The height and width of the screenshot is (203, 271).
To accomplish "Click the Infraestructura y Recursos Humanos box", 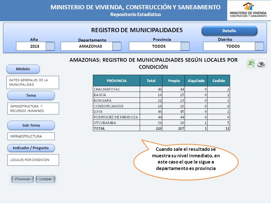I will (x=33, y=109).
